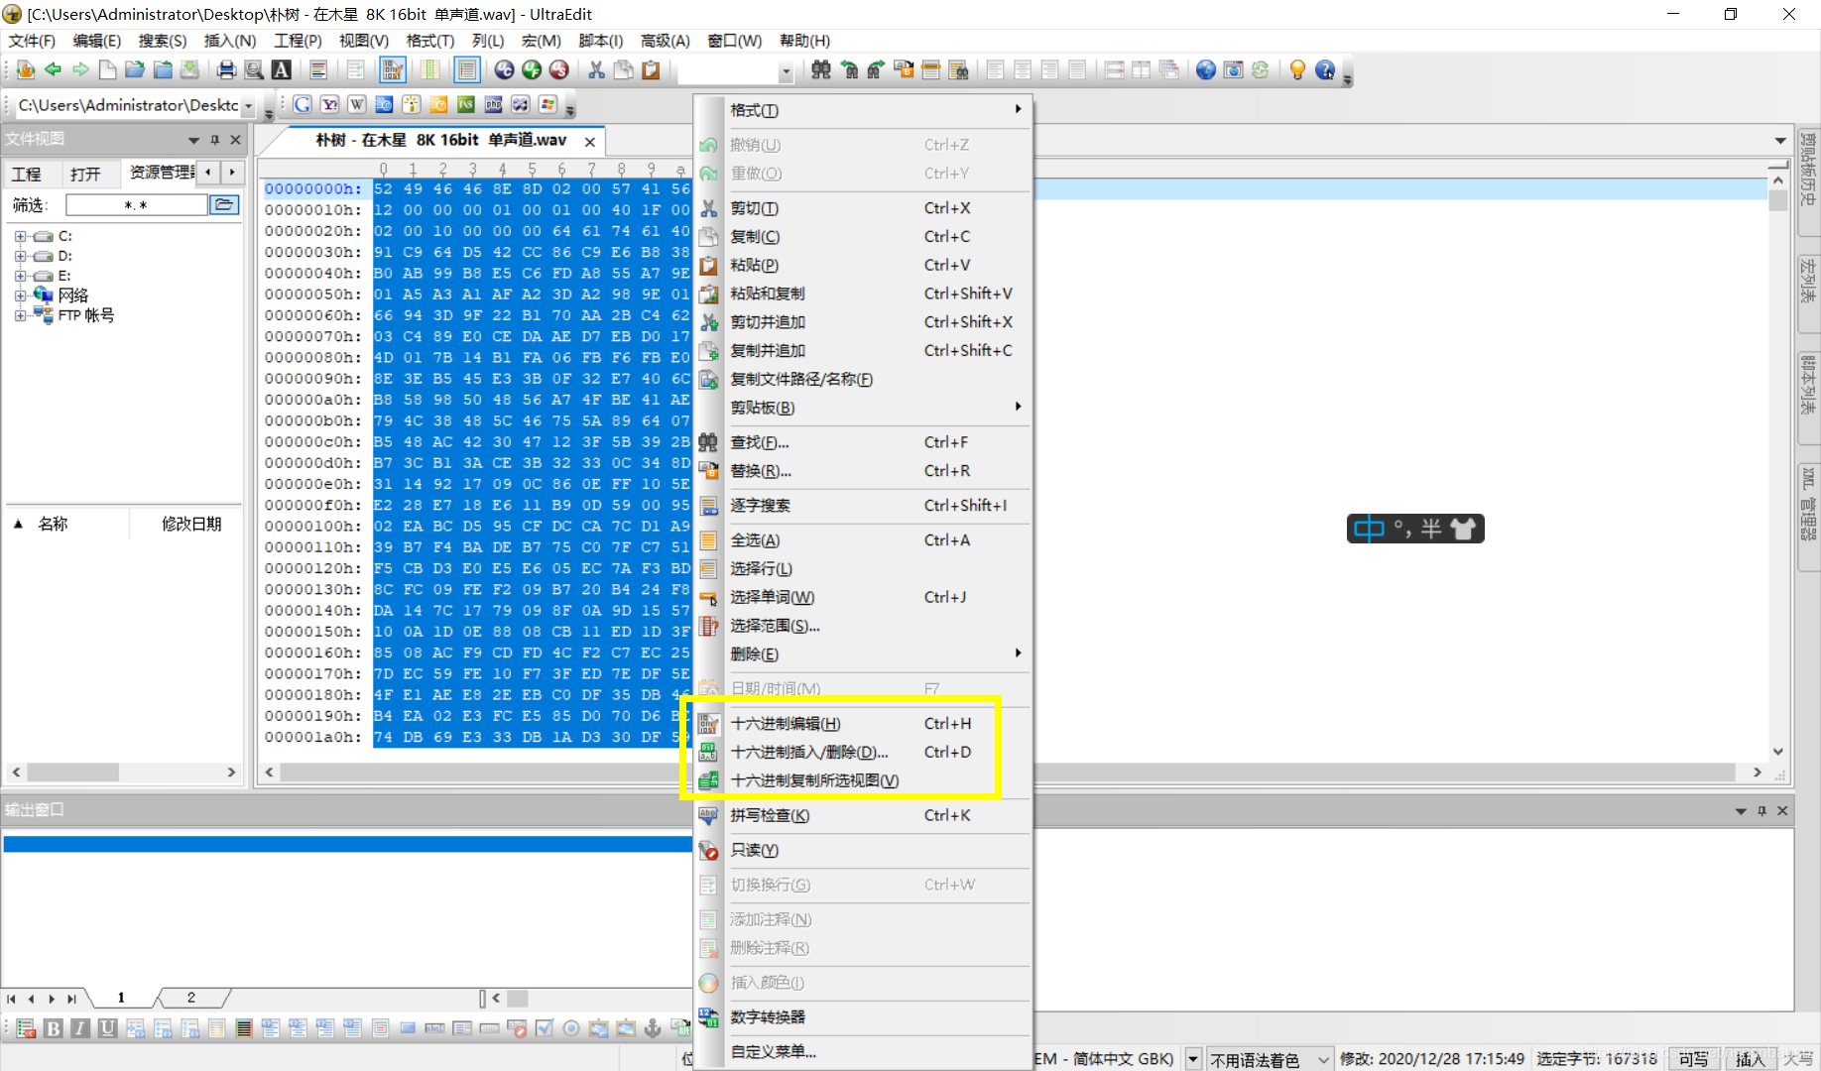Screen dimensions: 1821x1071
Task: Expand the D: drive tree node
Action: [20, 256]
